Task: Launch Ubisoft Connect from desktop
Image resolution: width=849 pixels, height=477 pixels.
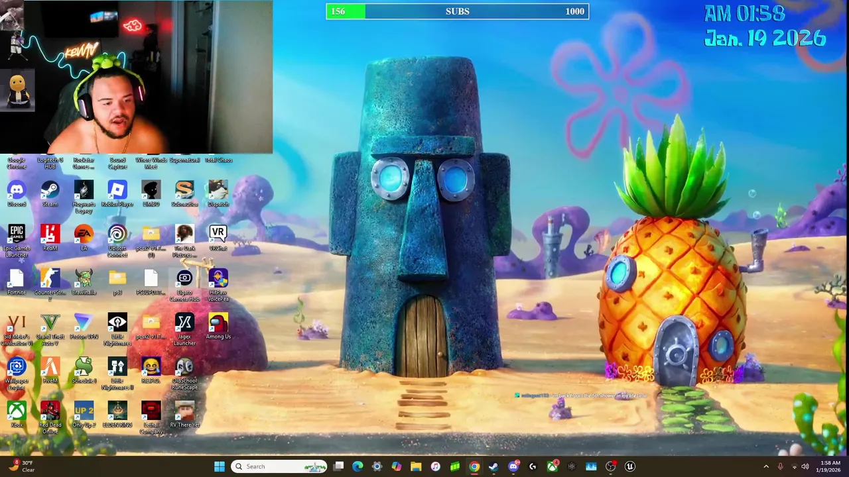Action: click(x=117, y=240)
